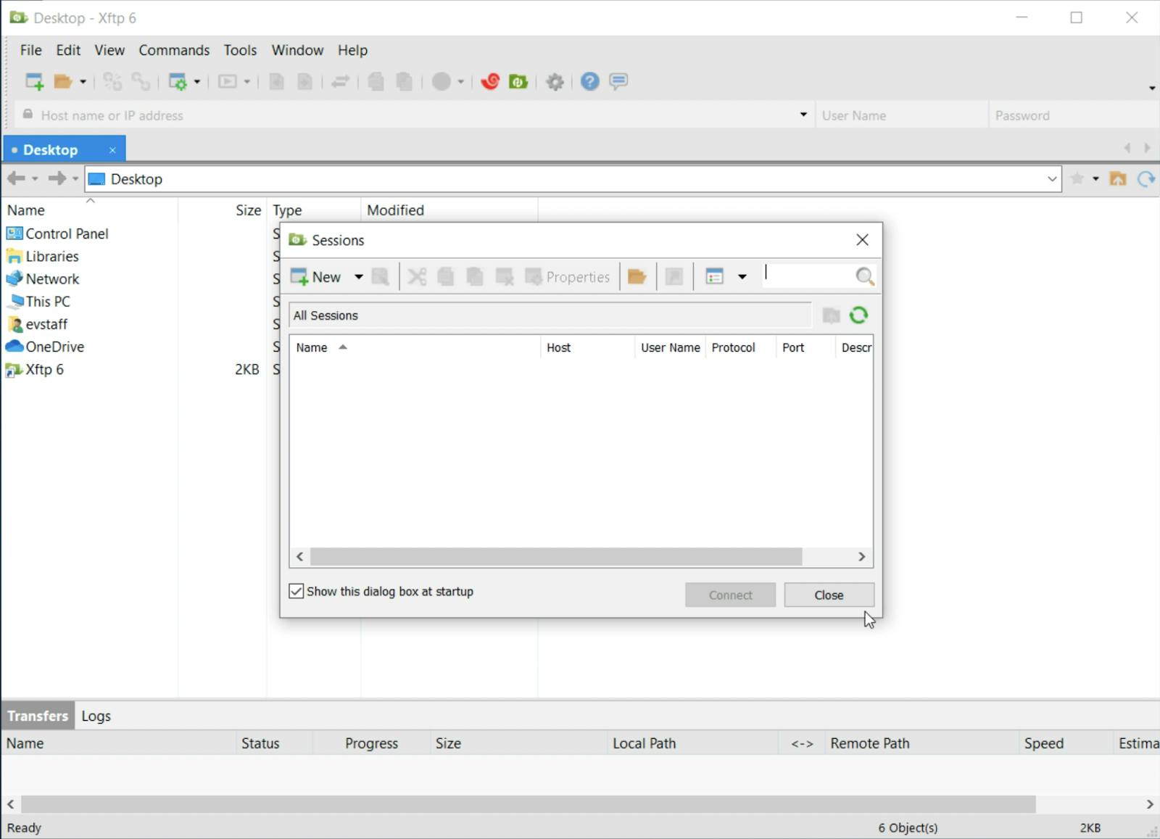This screenshot has width=1160, height=839.
Task: Click the up-folder icon beside All Sessions path
Action: click(x=831, y=315)
